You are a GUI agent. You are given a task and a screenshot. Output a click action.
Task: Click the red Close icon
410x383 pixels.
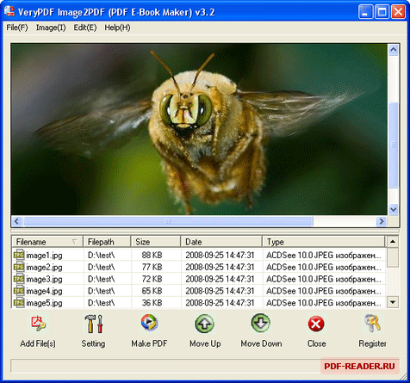click(x=316, y=324)
